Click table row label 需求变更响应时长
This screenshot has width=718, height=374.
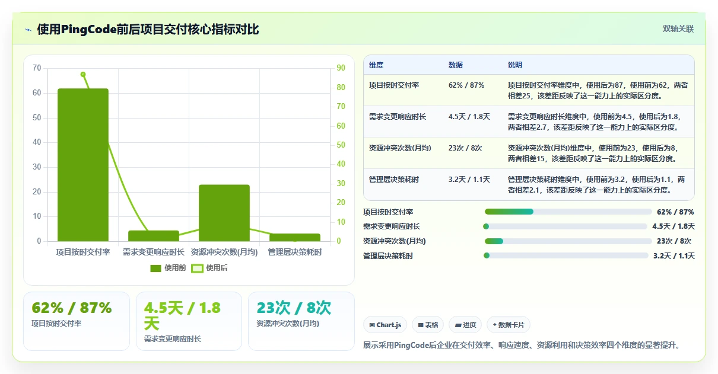[x=398, y=117]
